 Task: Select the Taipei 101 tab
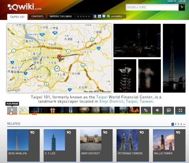click(17, 17)
